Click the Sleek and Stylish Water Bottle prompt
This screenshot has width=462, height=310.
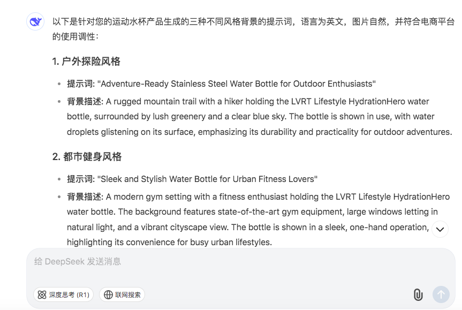[207, 179]
